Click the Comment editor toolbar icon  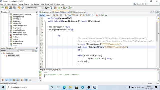(x=103, y=15)
